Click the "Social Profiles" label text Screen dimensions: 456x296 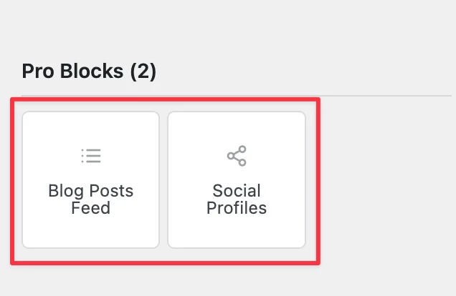coord(237,199)
